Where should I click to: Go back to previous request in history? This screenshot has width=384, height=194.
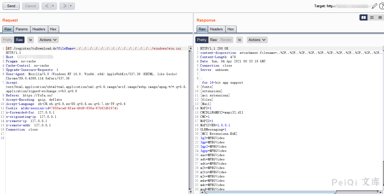pyautogui.click(x=47, y=6)
